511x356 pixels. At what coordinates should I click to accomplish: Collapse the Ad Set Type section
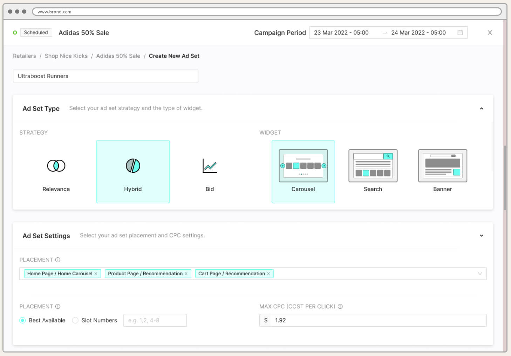[x=482, y=108]
